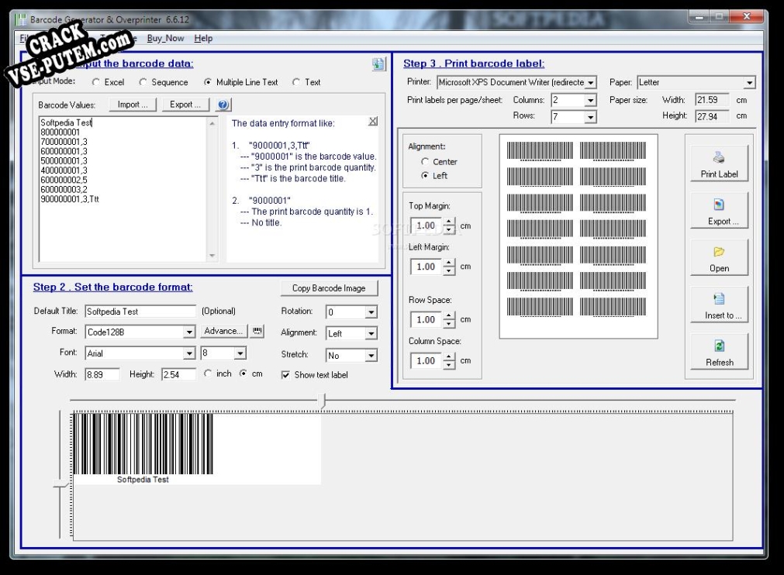Open the Format dropdown showing Code128B

pyautogui.click(x=191, y=331)
